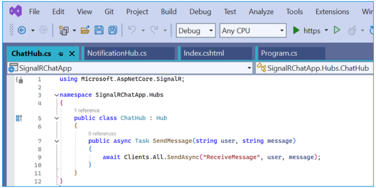Collapse the ChatHub class at line 5

coord(57,118)
